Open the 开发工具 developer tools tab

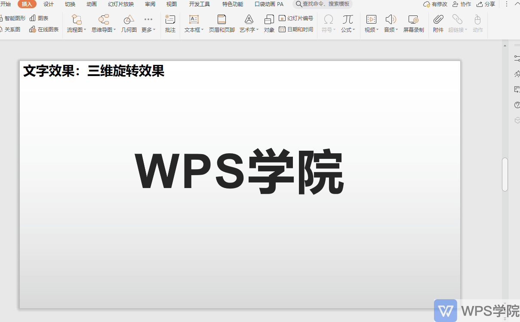pyautogui.click(x=200, y=4)
